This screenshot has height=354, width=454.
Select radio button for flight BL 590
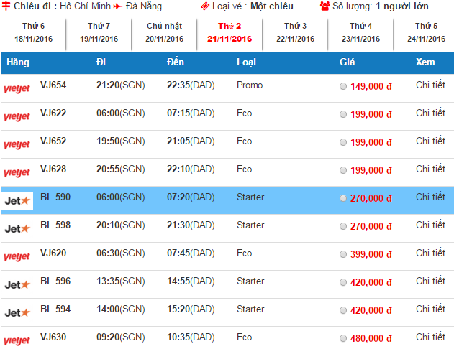[x=343, y=198]
